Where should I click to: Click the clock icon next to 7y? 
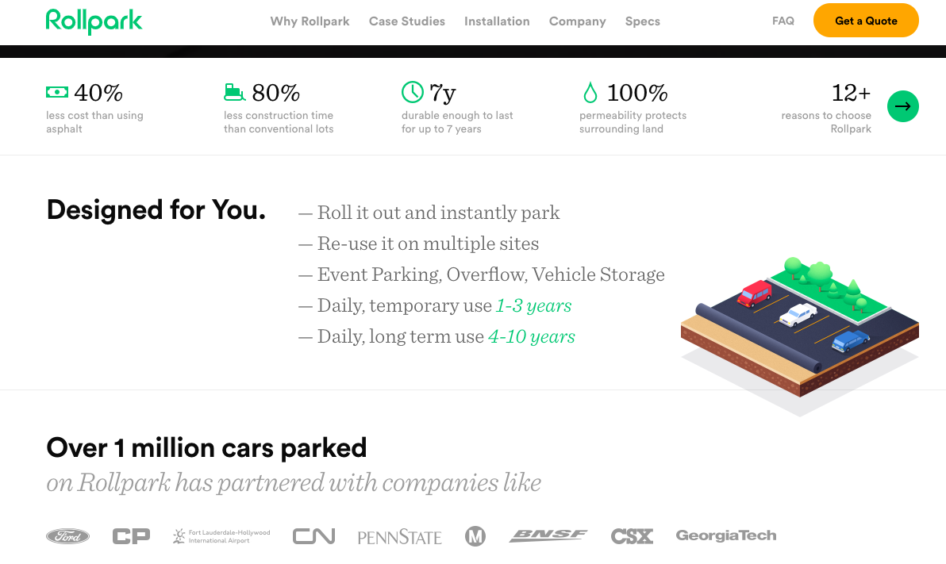pyautogui.click(x=413, y=92)
